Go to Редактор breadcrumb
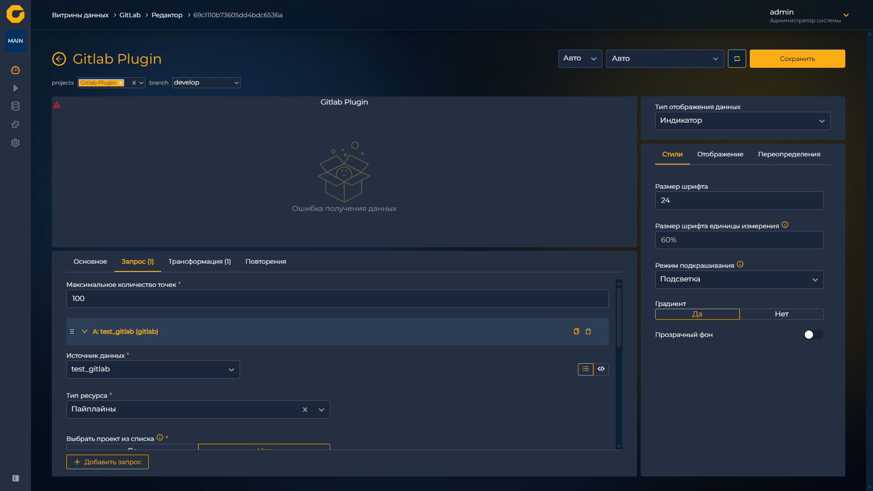Screen dimensions: 873x491 point(167,15)
